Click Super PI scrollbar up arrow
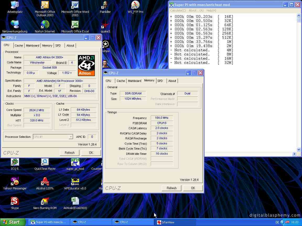 pyautogui.click(x=299, y=15)
